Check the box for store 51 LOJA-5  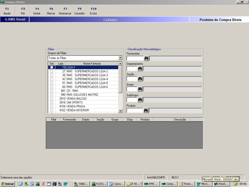pyautogui.click(x=52, y=83)
